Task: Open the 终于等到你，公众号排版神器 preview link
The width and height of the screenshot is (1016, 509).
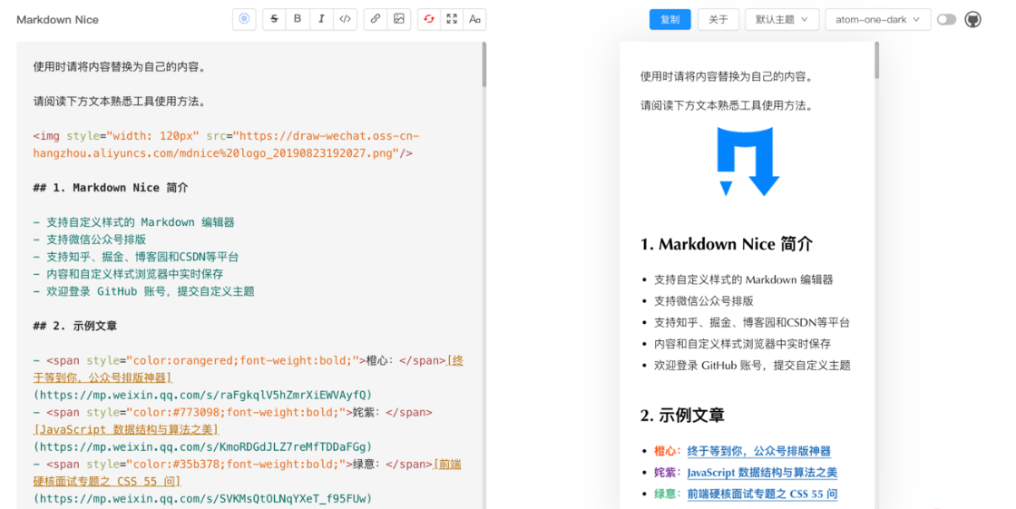Action: click(758, 451)
